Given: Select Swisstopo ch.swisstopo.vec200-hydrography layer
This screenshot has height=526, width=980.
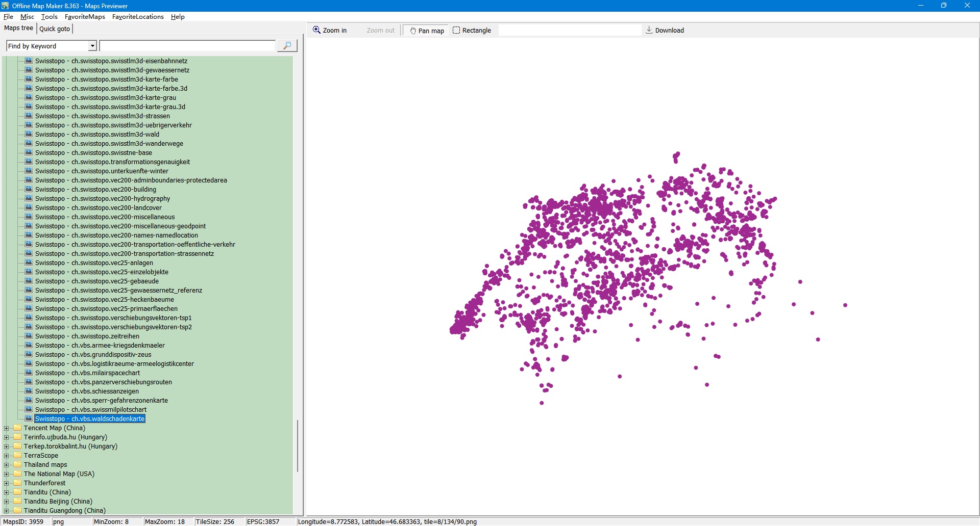Looking at the screenshot, I should (x=102, y=199).
